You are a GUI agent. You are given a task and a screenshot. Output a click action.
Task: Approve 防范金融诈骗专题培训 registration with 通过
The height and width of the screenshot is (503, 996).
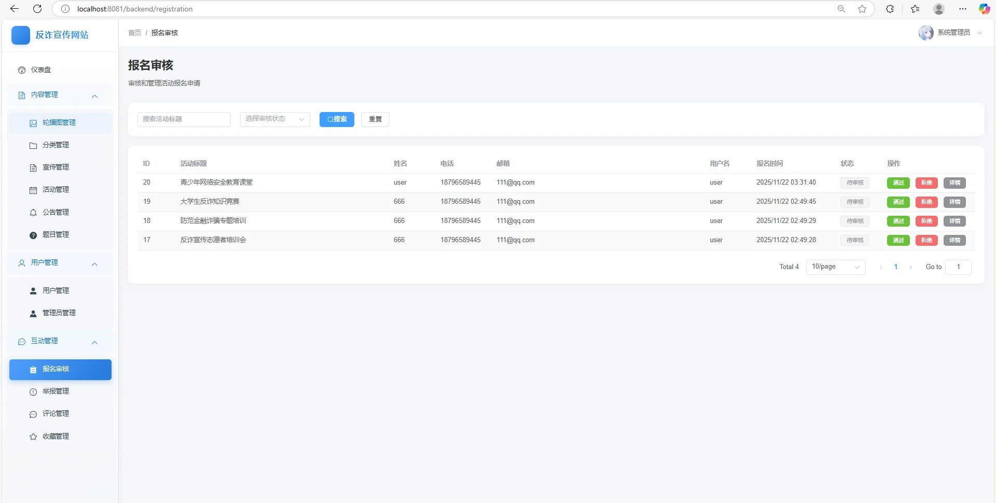[898, 221]
